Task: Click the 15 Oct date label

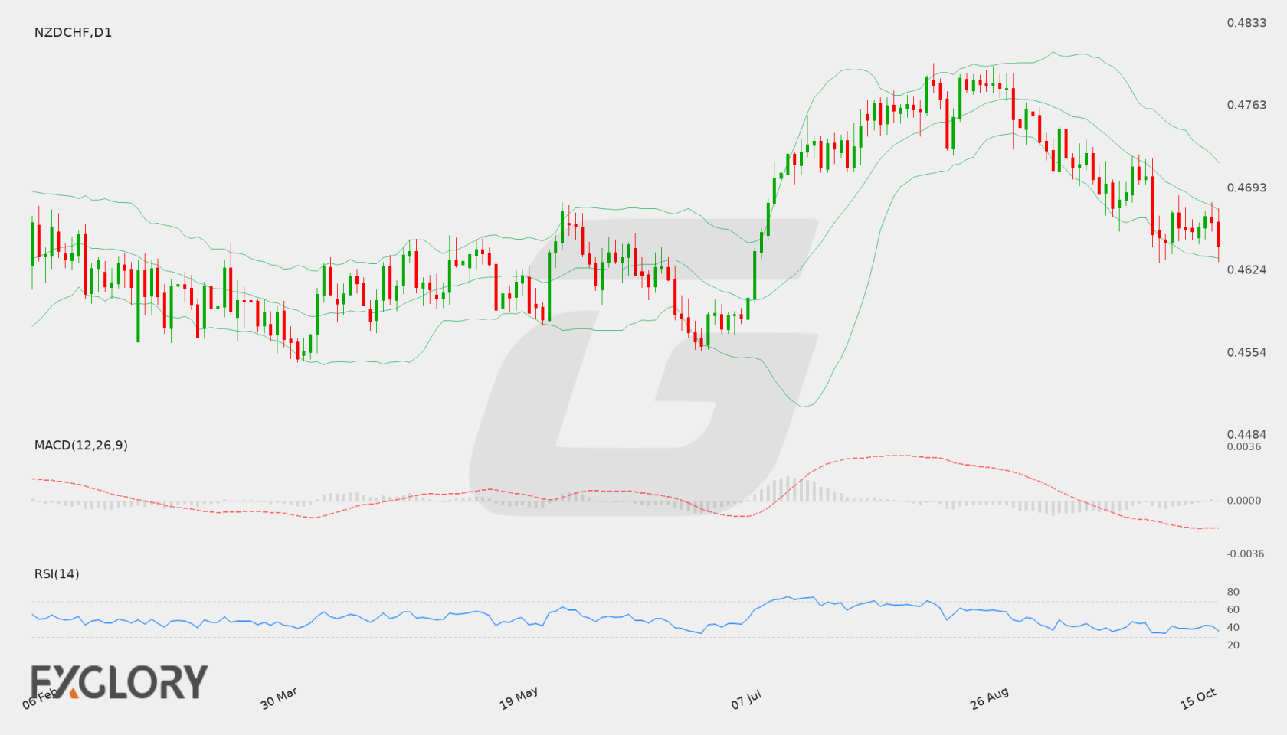Action: click(1198, 698)
